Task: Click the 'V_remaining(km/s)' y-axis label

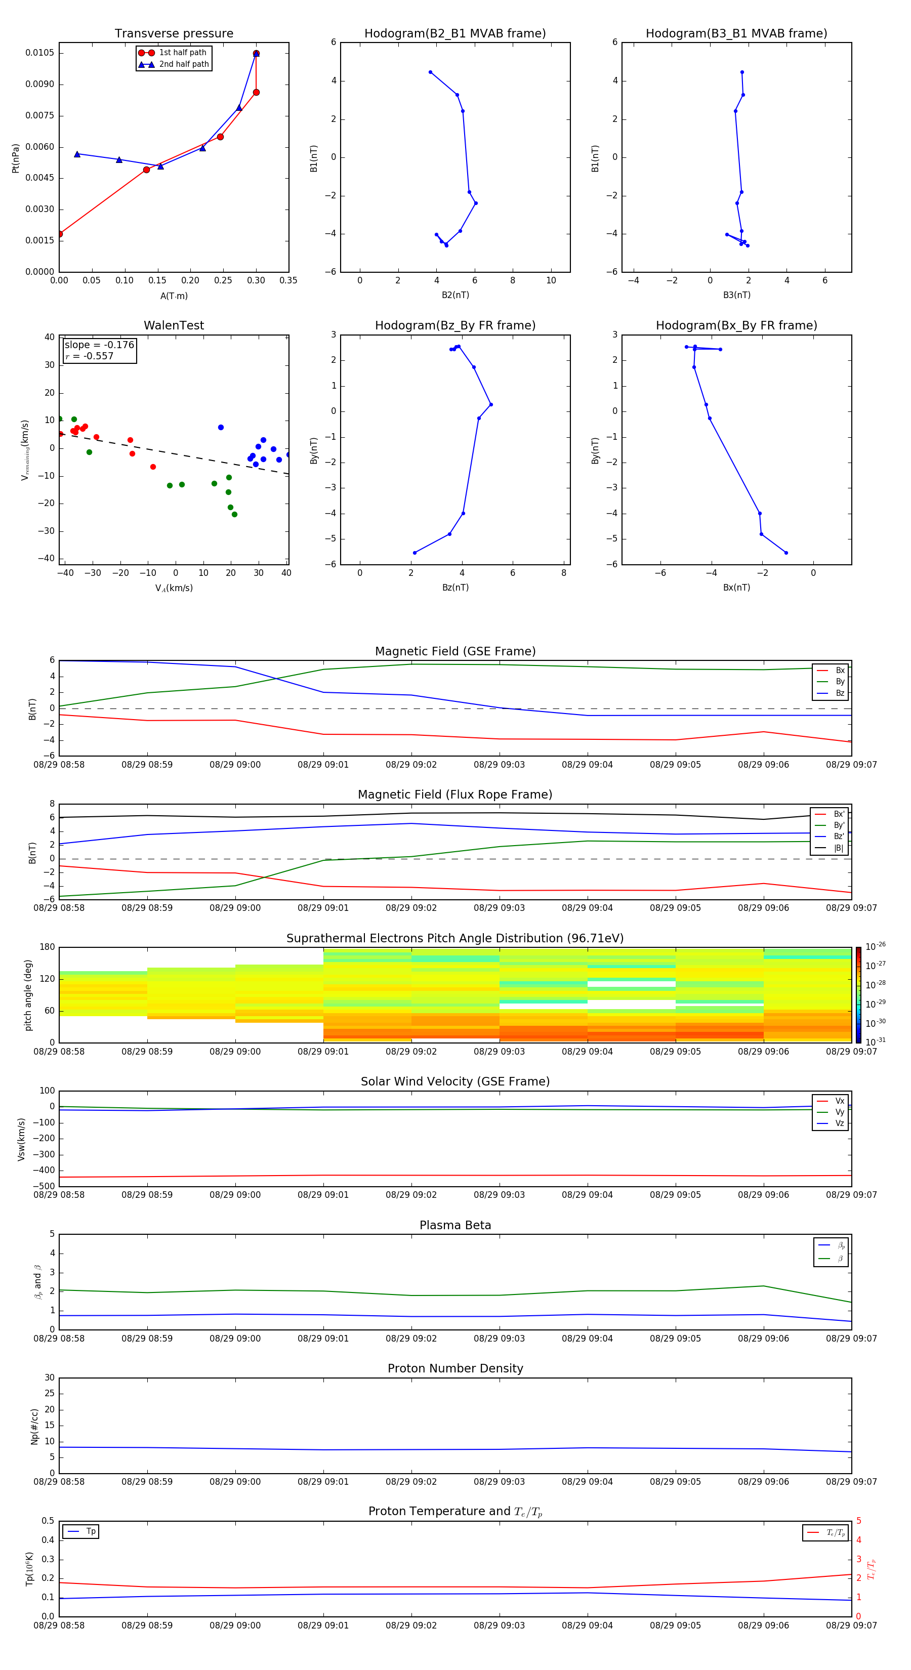Action: [x=25, y=450]
